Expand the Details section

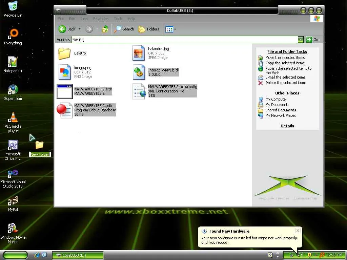[x=287, y=126]
